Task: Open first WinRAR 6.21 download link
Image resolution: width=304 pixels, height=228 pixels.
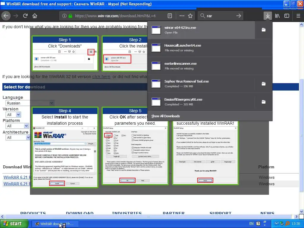Action: (17, 177)
